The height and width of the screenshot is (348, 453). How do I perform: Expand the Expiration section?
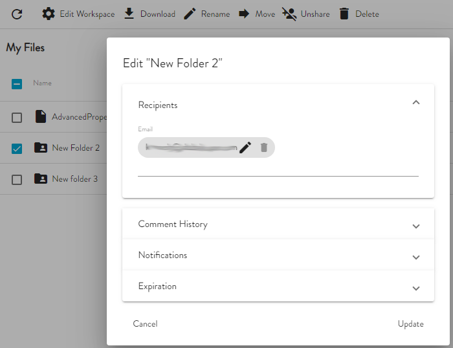point(416,288)
